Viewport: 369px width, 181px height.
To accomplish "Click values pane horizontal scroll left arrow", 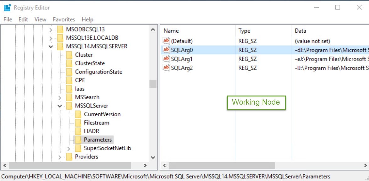I will point(165,165).
